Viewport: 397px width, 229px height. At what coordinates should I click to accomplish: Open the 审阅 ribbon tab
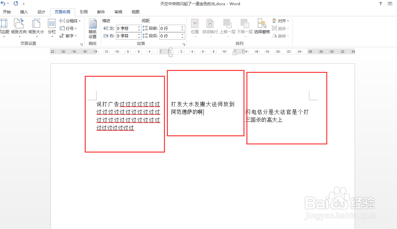tap(118, 12)
